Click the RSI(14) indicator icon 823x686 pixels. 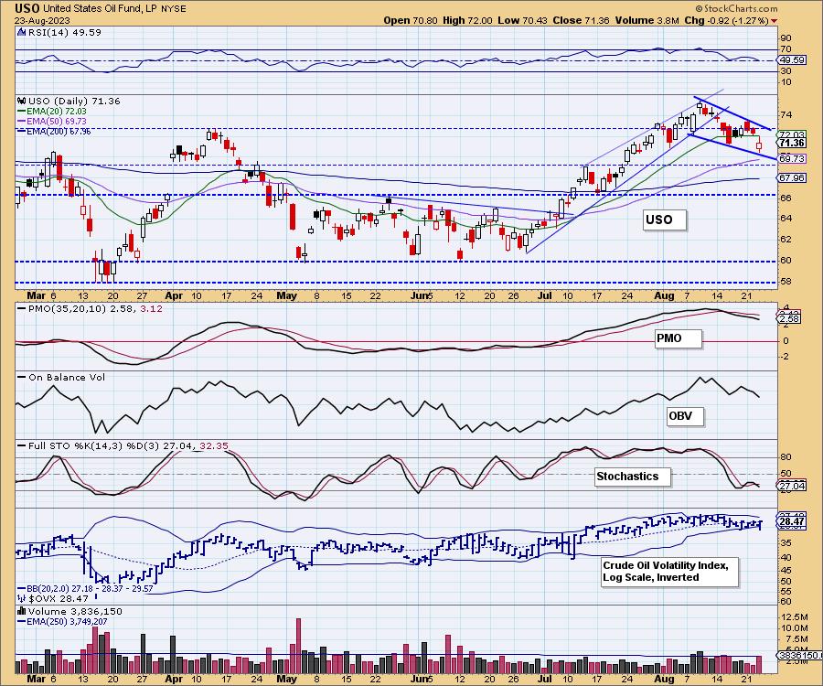click(x=21, y=32)
